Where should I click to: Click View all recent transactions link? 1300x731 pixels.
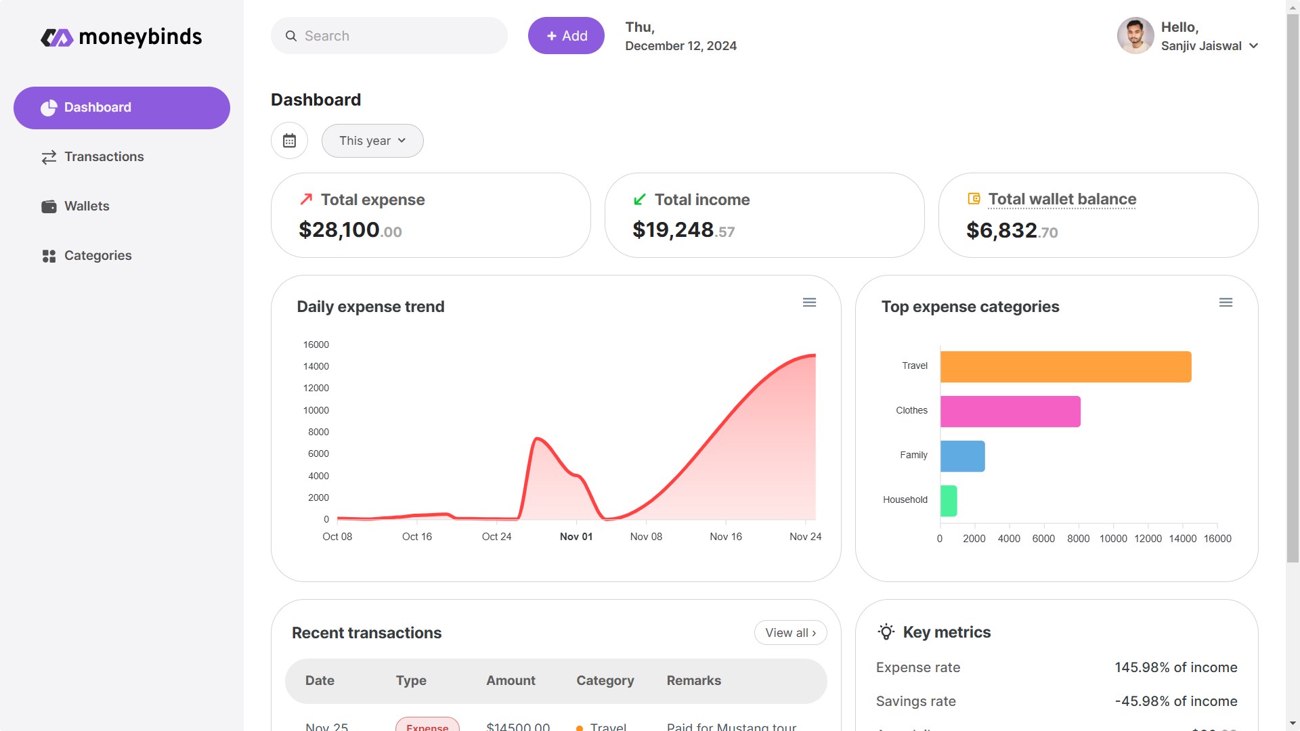pyautogui.click(x=790, y=633)
